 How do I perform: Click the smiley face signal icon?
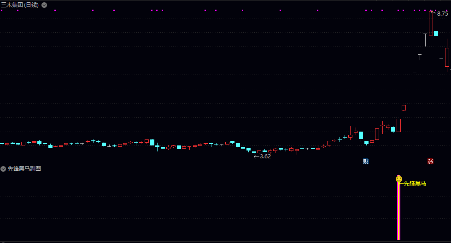pyautogui.click(x=399, y=179)
